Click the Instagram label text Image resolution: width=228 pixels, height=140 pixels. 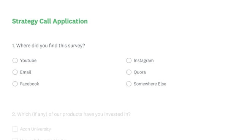pos(144,60)
